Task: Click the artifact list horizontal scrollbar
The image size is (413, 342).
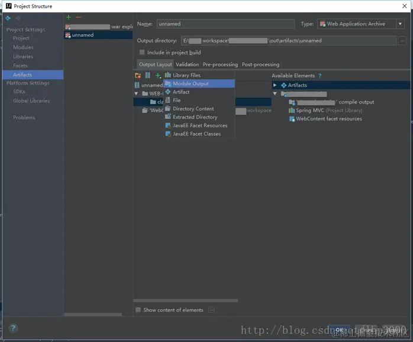Action: coord(93,314)
